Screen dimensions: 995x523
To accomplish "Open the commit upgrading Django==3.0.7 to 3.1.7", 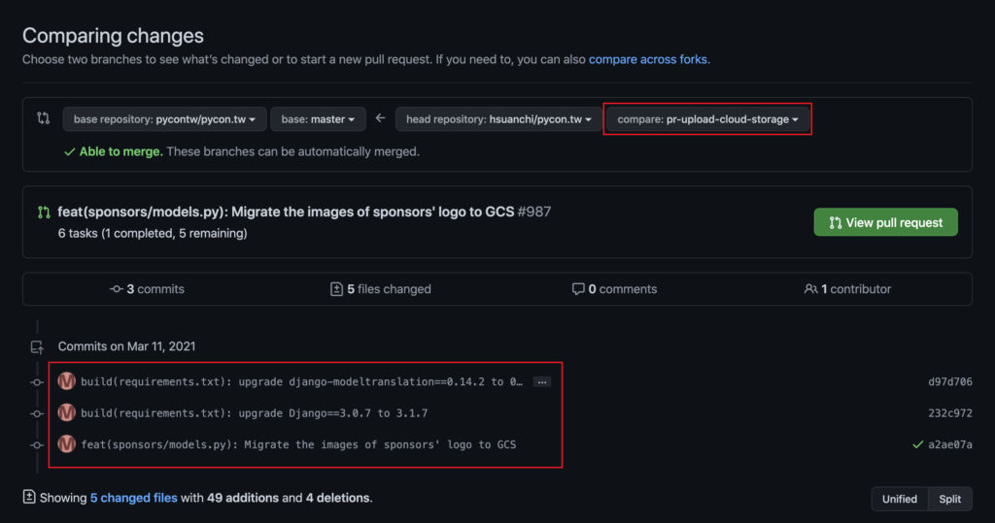I will 255,413.
